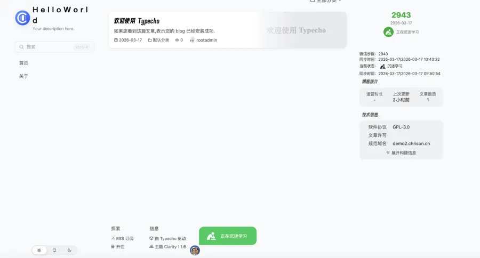The image size is (480, 258).
Task: Click the 技术信息 heading
Action: click(370, 115)
